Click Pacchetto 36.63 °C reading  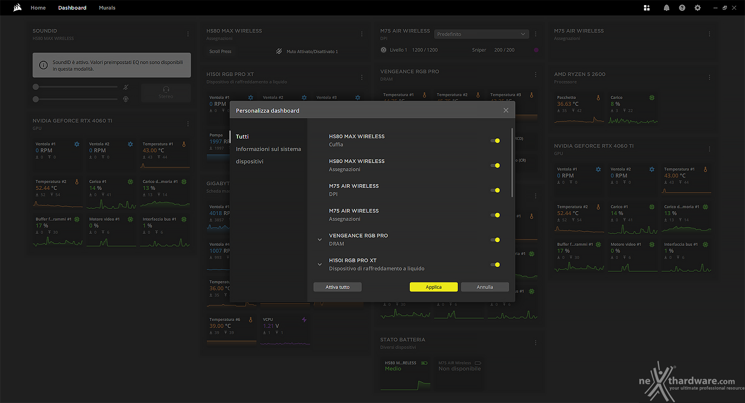[x=568, y=104]
